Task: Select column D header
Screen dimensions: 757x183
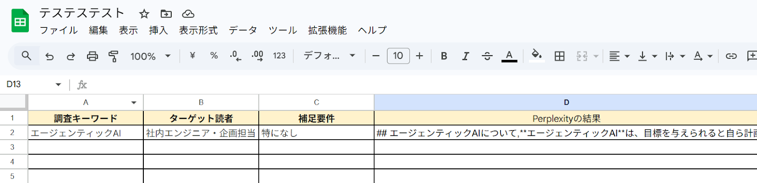Action: 566,102
